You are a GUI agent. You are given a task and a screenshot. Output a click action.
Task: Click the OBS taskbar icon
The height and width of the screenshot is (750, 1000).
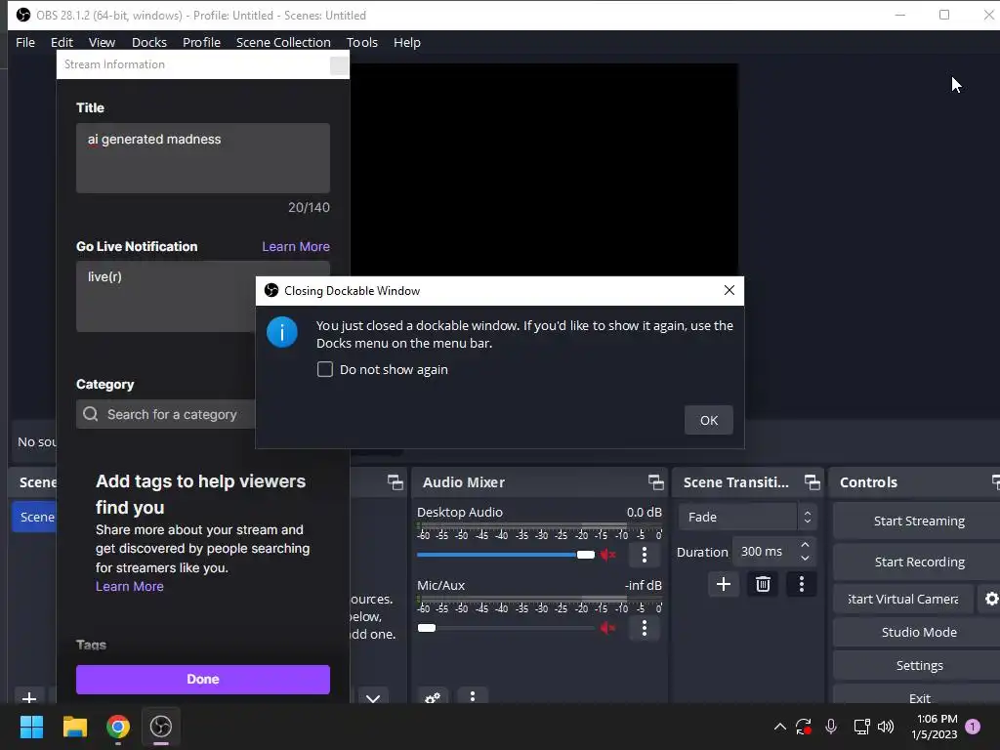[x=161, y=727]
